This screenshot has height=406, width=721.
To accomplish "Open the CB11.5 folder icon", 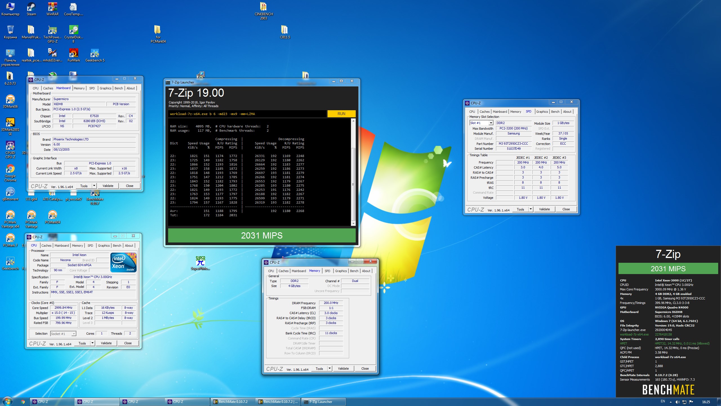I will coord(285,32).
